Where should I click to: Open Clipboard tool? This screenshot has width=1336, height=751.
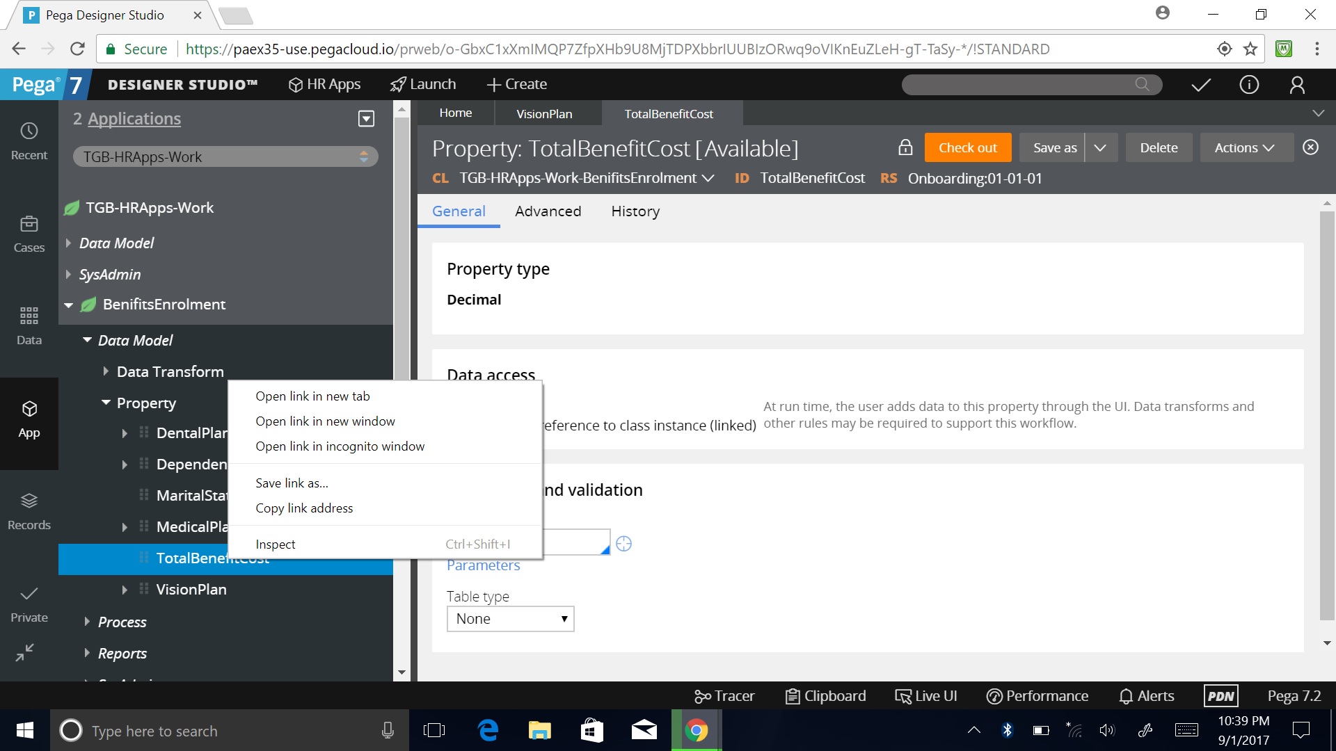(826, 696)
